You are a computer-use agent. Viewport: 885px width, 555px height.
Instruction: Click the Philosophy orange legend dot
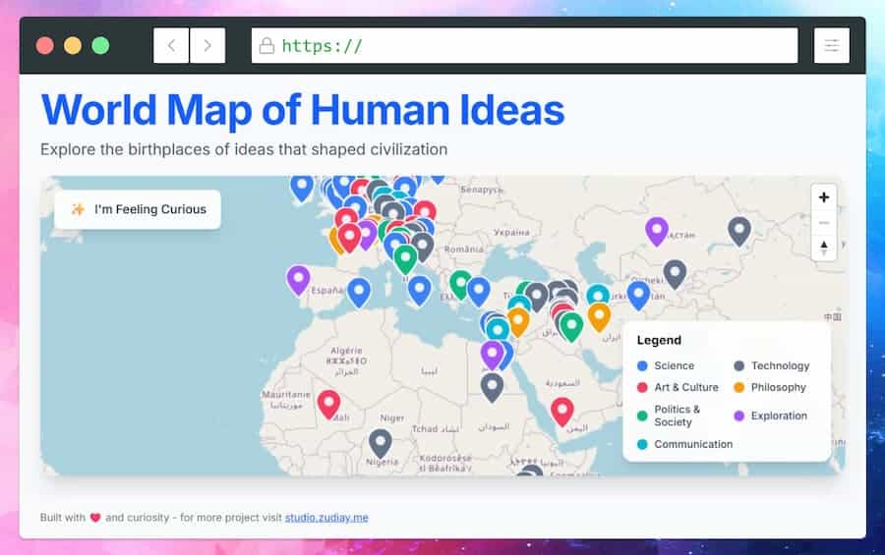[x=738, y=387]
